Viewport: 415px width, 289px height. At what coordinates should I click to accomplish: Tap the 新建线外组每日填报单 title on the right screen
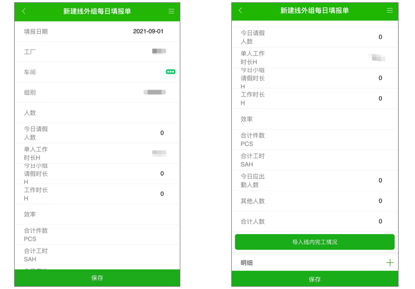315,10
